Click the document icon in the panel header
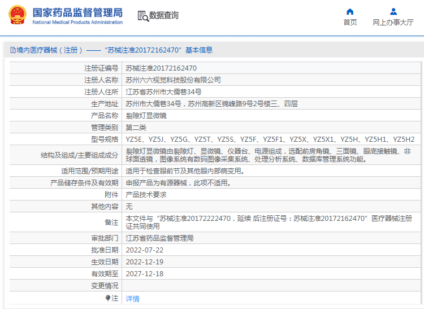The width and height of the screenshot is (424, 309). 12,50
